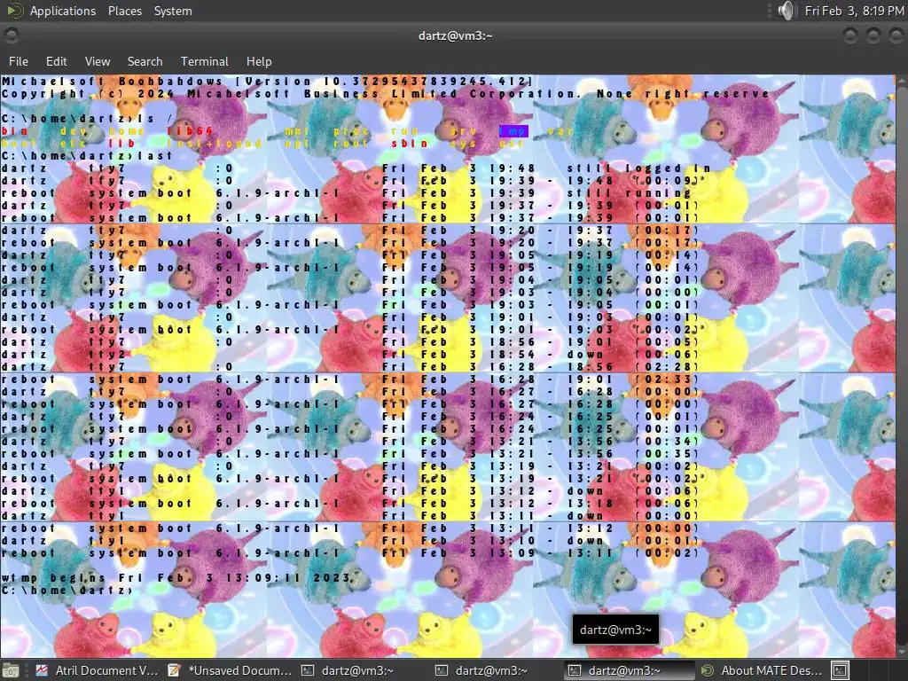Open the System menu

(x=173, y=11)
